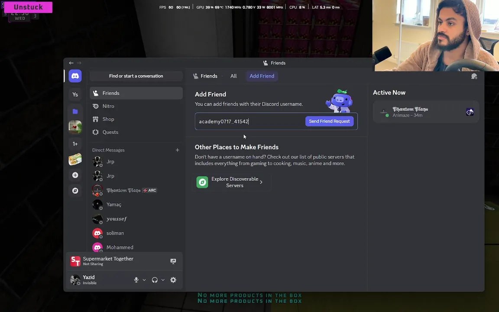Open Discord home direct messages icon

[75, 76]
